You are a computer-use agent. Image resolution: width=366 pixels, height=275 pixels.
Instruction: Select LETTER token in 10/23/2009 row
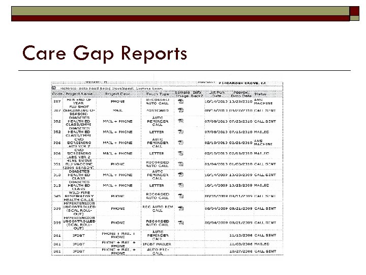tap(157, 185)
